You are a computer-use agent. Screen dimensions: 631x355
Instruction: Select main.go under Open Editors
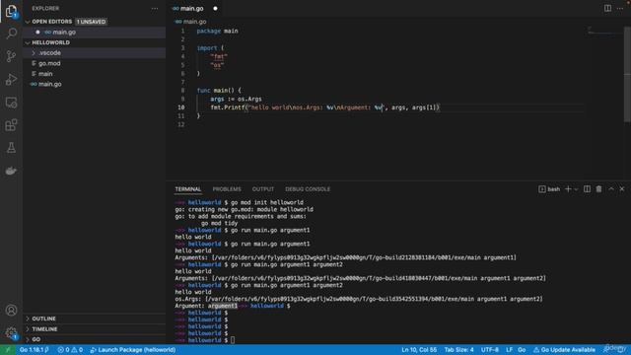point(64,33)
